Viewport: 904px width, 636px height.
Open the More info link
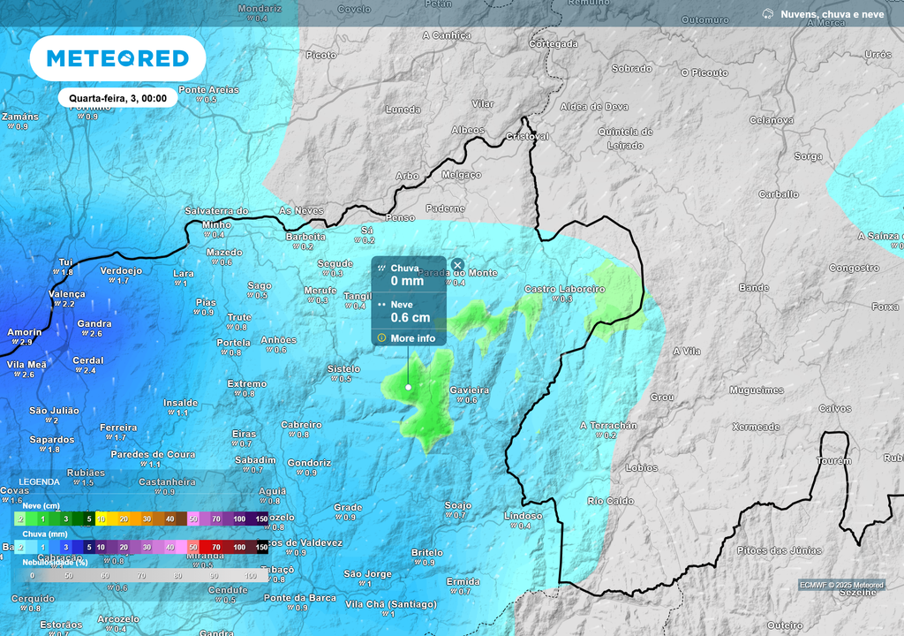pyautogui.click(x=412, y=338)
